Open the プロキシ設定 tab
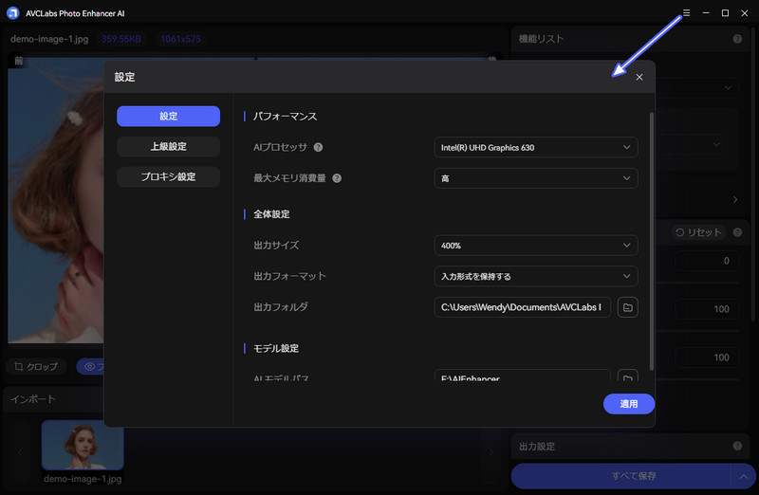759x495 pixels. [169, 176]
